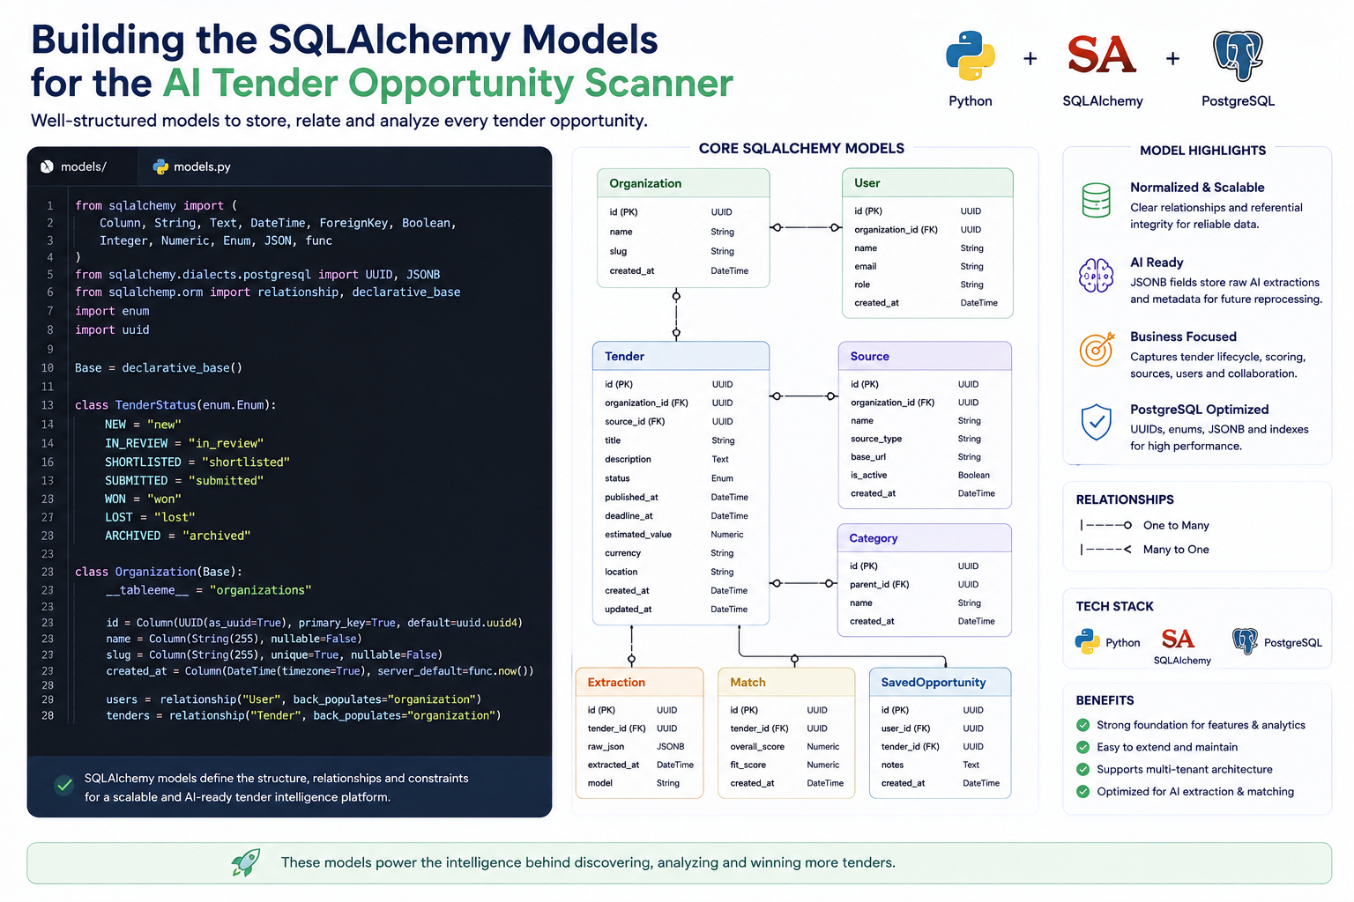Click 'RELATIONSHIPS' panel heading
The image size is (1354, 902).
[x=1125, y=499]
